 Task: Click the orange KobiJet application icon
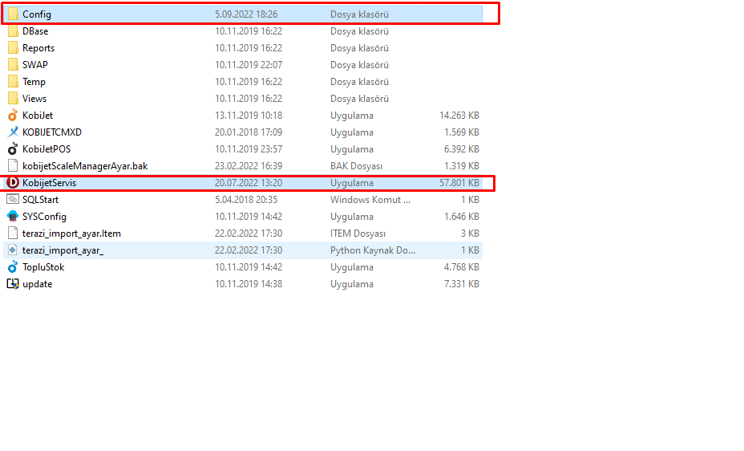[13, 116]
